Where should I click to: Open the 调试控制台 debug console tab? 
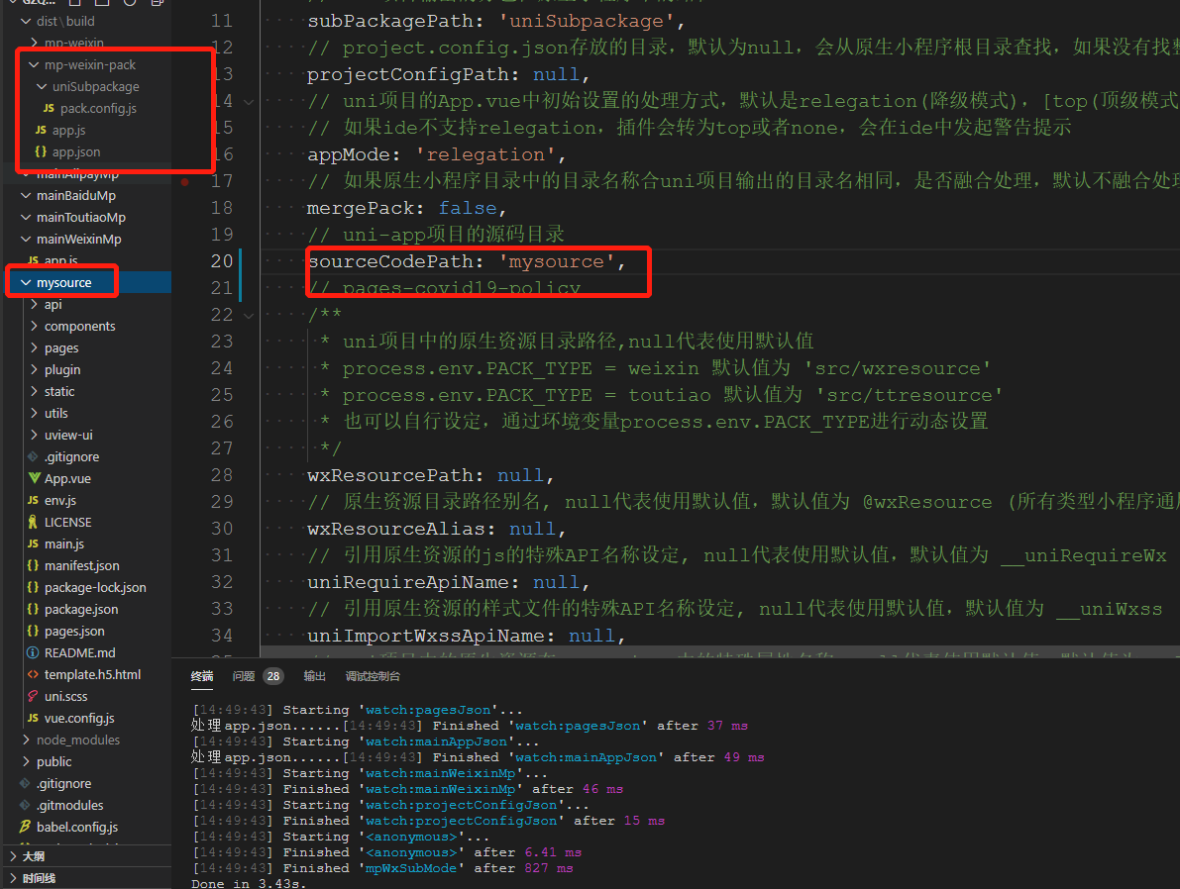[x=373, y=676]
